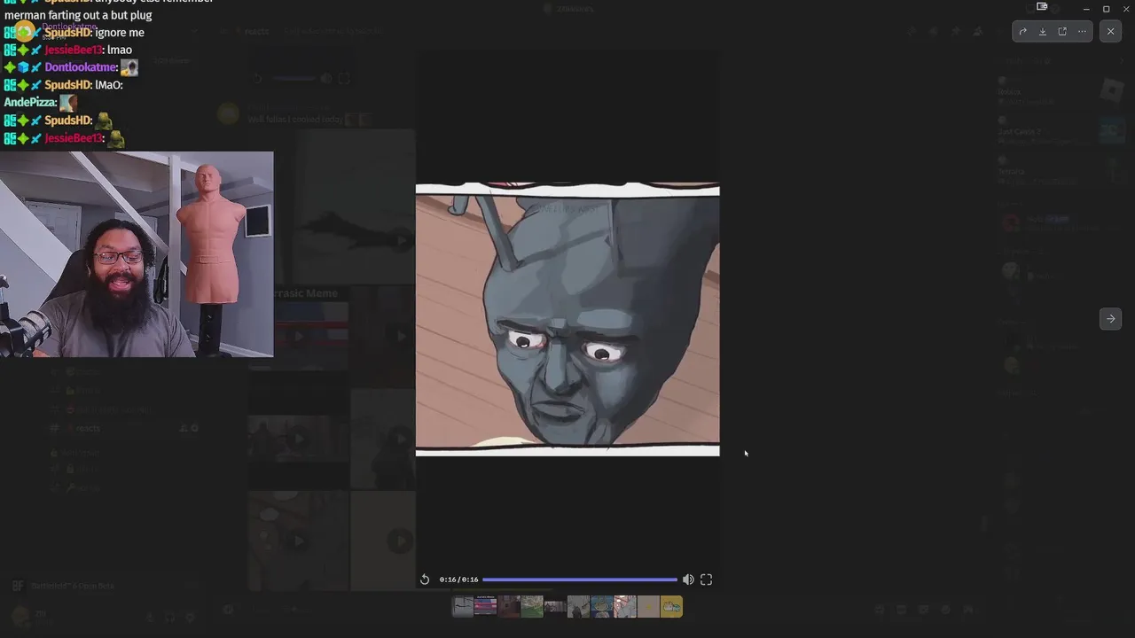This screenshot has height=638, width=1135.
Task: Download the video with the download icon
Action: pos(1043,31)
